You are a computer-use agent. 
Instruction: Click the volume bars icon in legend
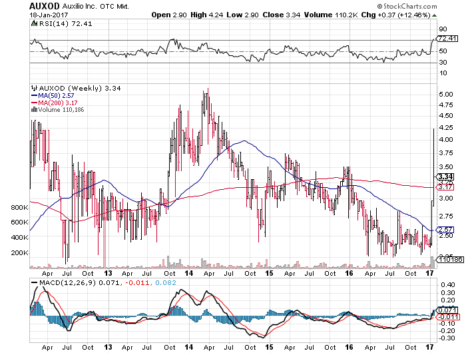34,109
